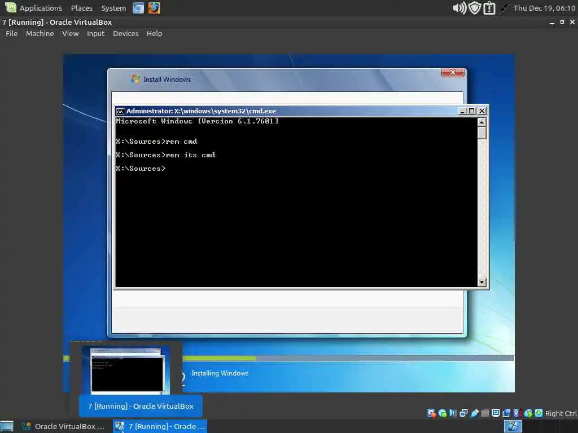Click the recording status icon
Image resolution: width=578 pixels, height=433 pixels.
(x=506, y=413)
